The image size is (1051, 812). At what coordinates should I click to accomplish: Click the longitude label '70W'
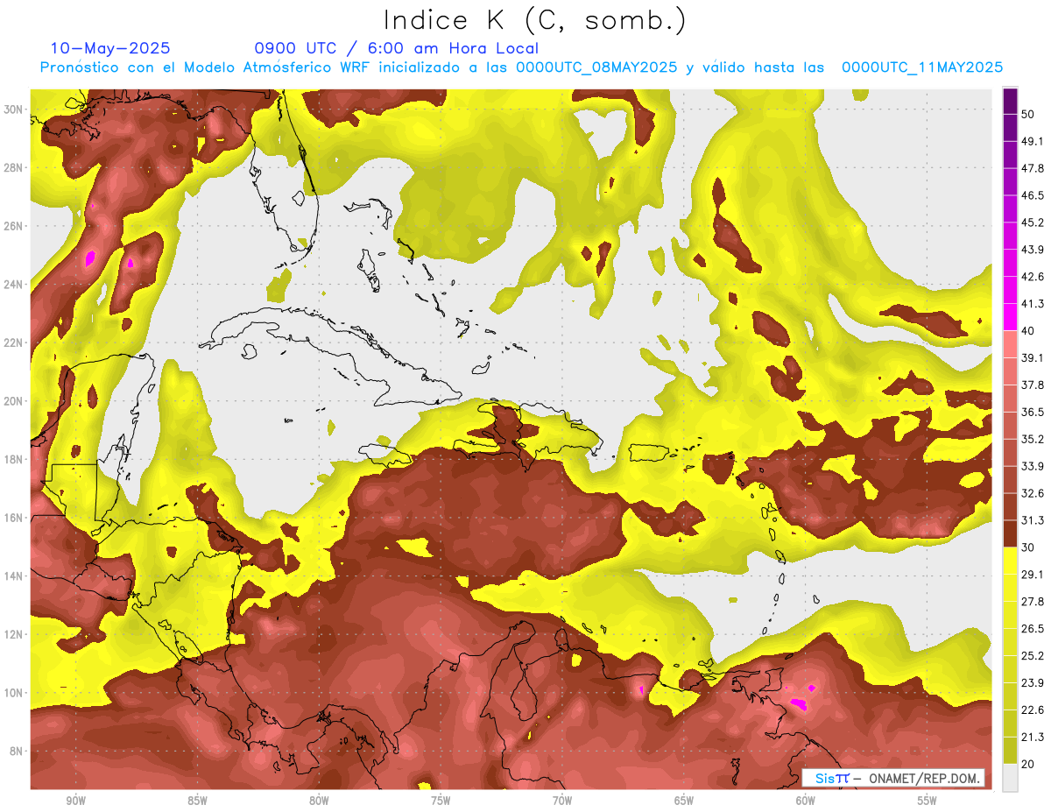(x=562, y=801)
